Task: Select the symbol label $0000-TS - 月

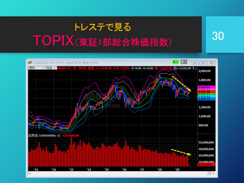Action: (x=67, y=68)
